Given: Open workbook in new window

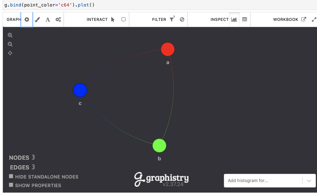Looking at the screenshot, I should click(303, 19).
